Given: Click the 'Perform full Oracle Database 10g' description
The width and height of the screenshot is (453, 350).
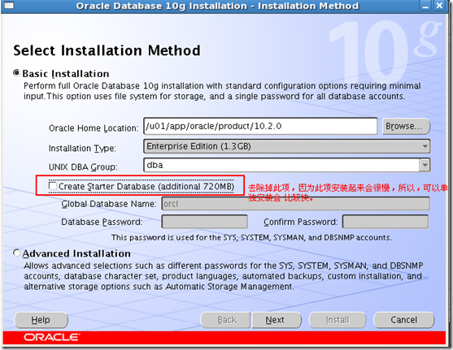Looking at the screenshot, I should coord(222,91).
